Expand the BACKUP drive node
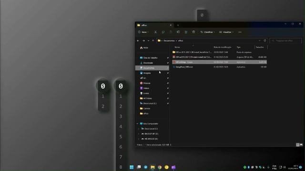This screenshot has height=171, width=305. click(139, 134)
